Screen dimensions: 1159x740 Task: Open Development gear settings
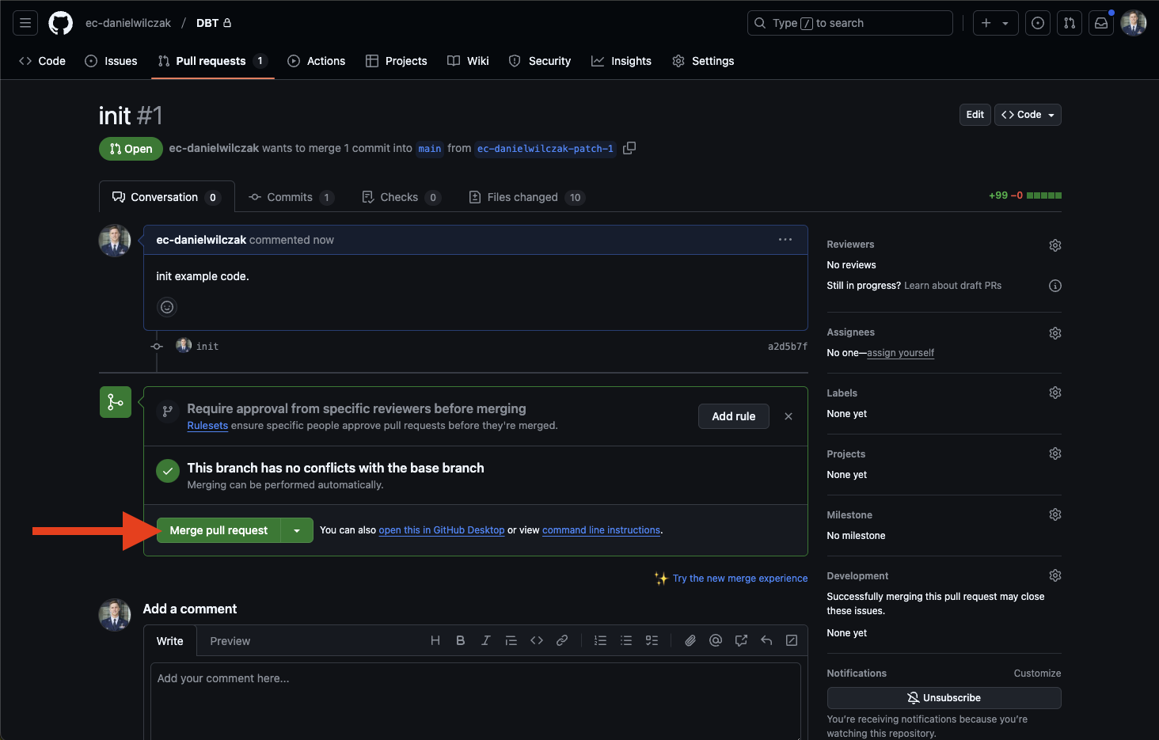(1054, 575)
